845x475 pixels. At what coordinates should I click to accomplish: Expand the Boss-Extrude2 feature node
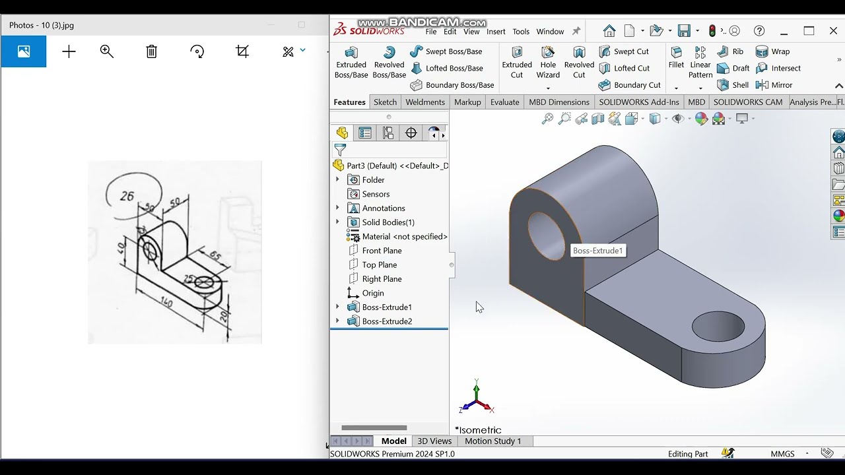(337, 321)
